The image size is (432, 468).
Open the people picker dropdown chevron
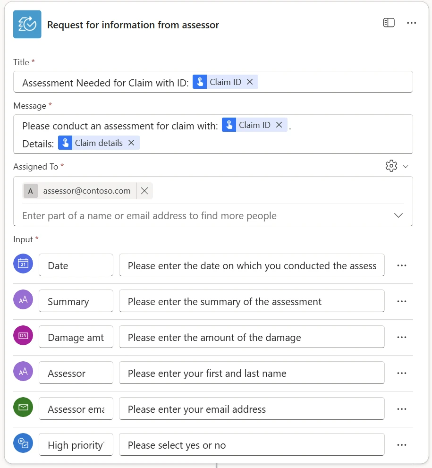click(398, 215)
